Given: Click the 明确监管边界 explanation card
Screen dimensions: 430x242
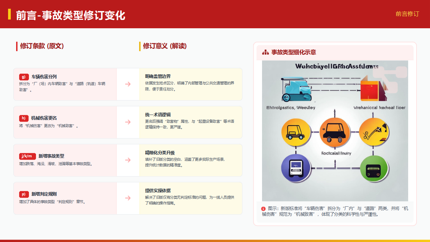Looking at the screenshot, I should pos(190,84).
